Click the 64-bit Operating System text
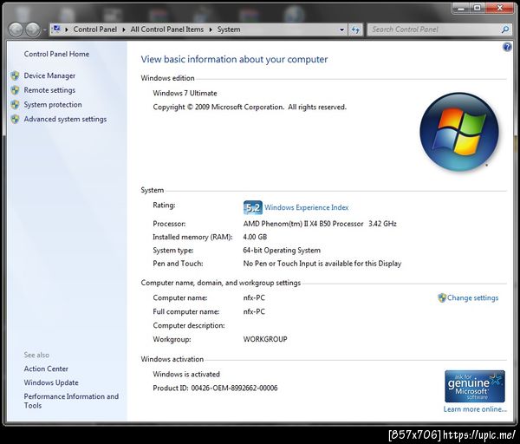Image resolution: width=520 pixels, height=444 pixels. pyautogui.click(x=282, y=251)
